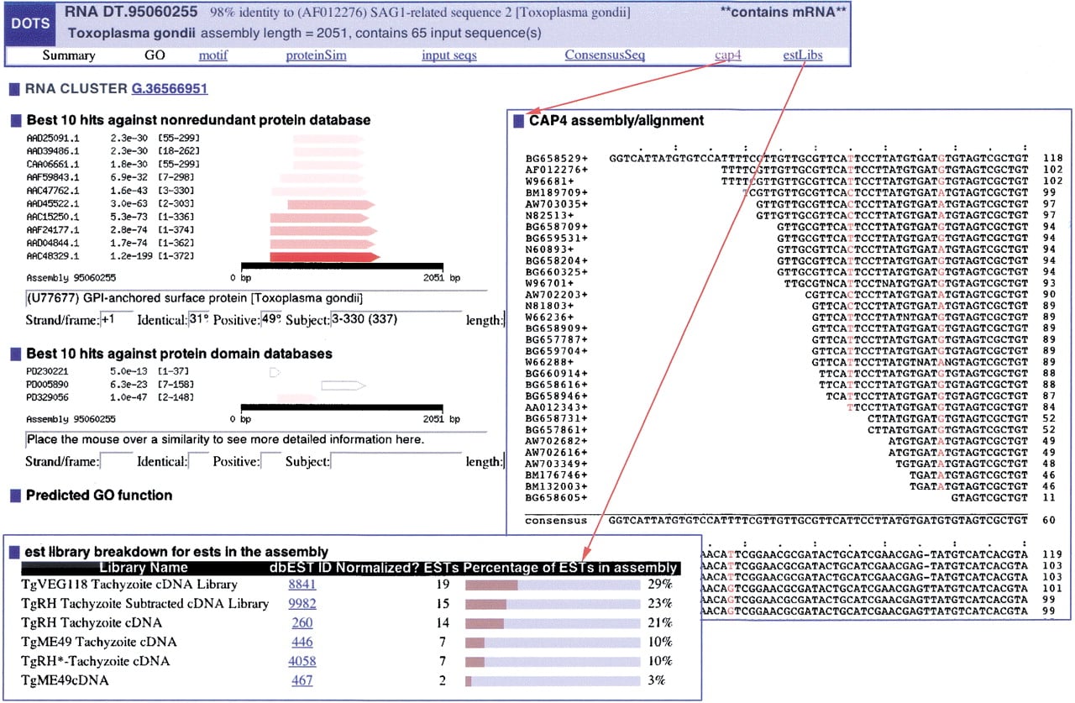Click sequence ID BG658529+ in CAP4 alignment
Viewport: 1075px width, 703px height.
coord(557,157)
